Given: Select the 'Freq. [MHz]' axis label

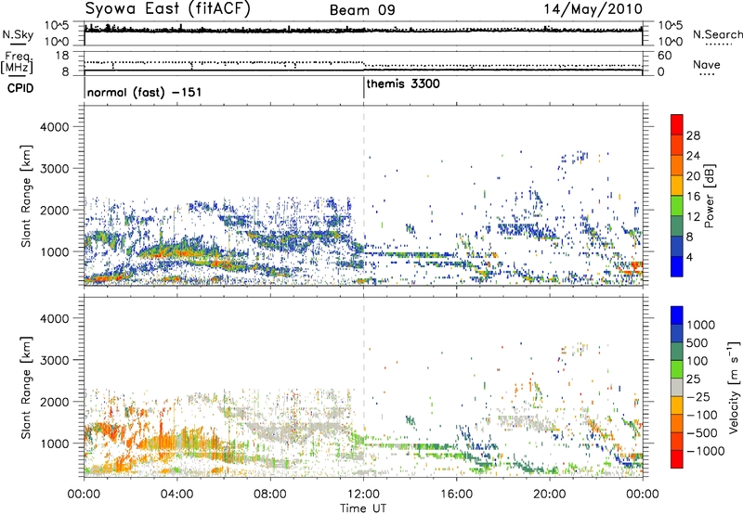Looking at the screenshot, I should point(18,63).
